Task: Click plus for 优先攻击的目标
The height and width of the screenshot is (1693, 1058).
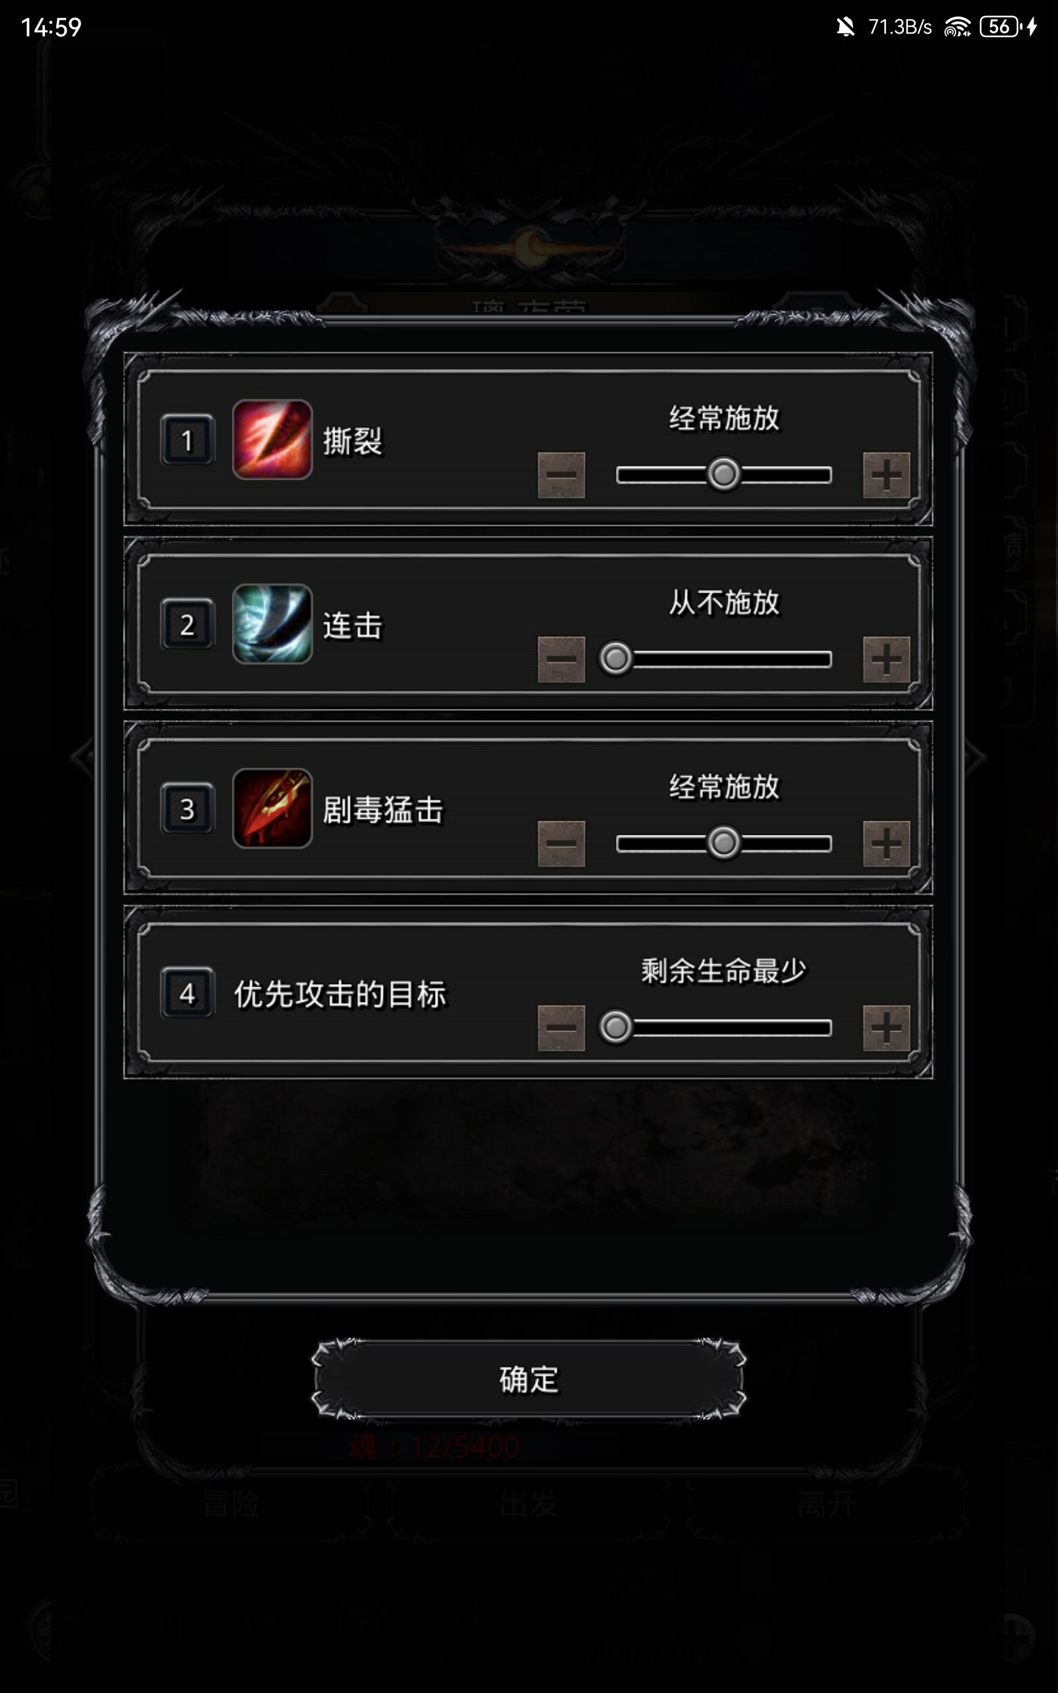Action: point(886,1028)
